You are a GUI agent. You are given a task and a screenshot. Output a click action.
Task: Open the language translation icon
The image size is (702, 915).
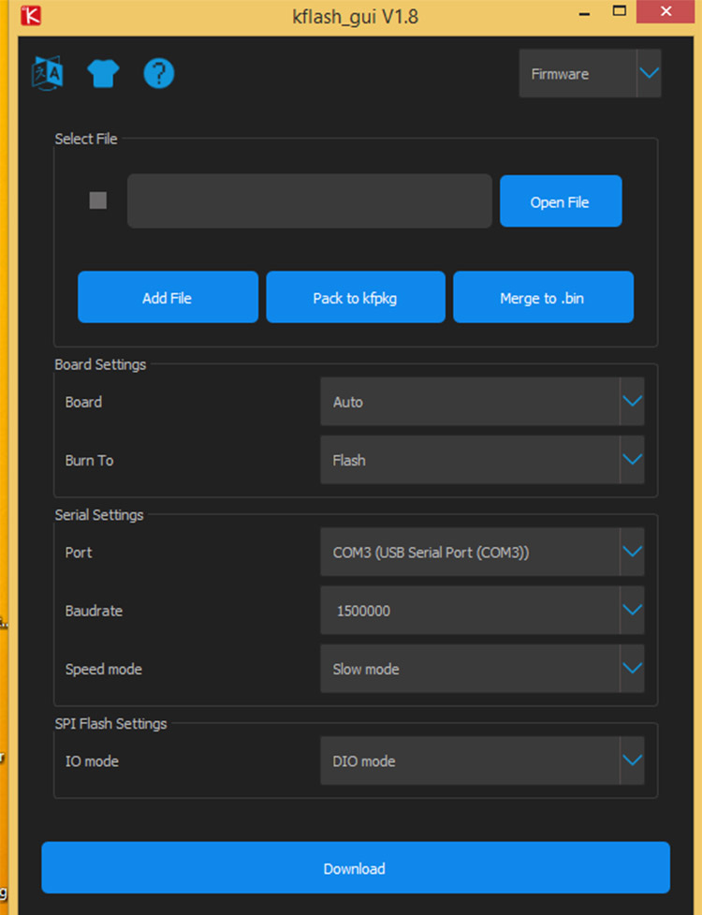point(47,74)
